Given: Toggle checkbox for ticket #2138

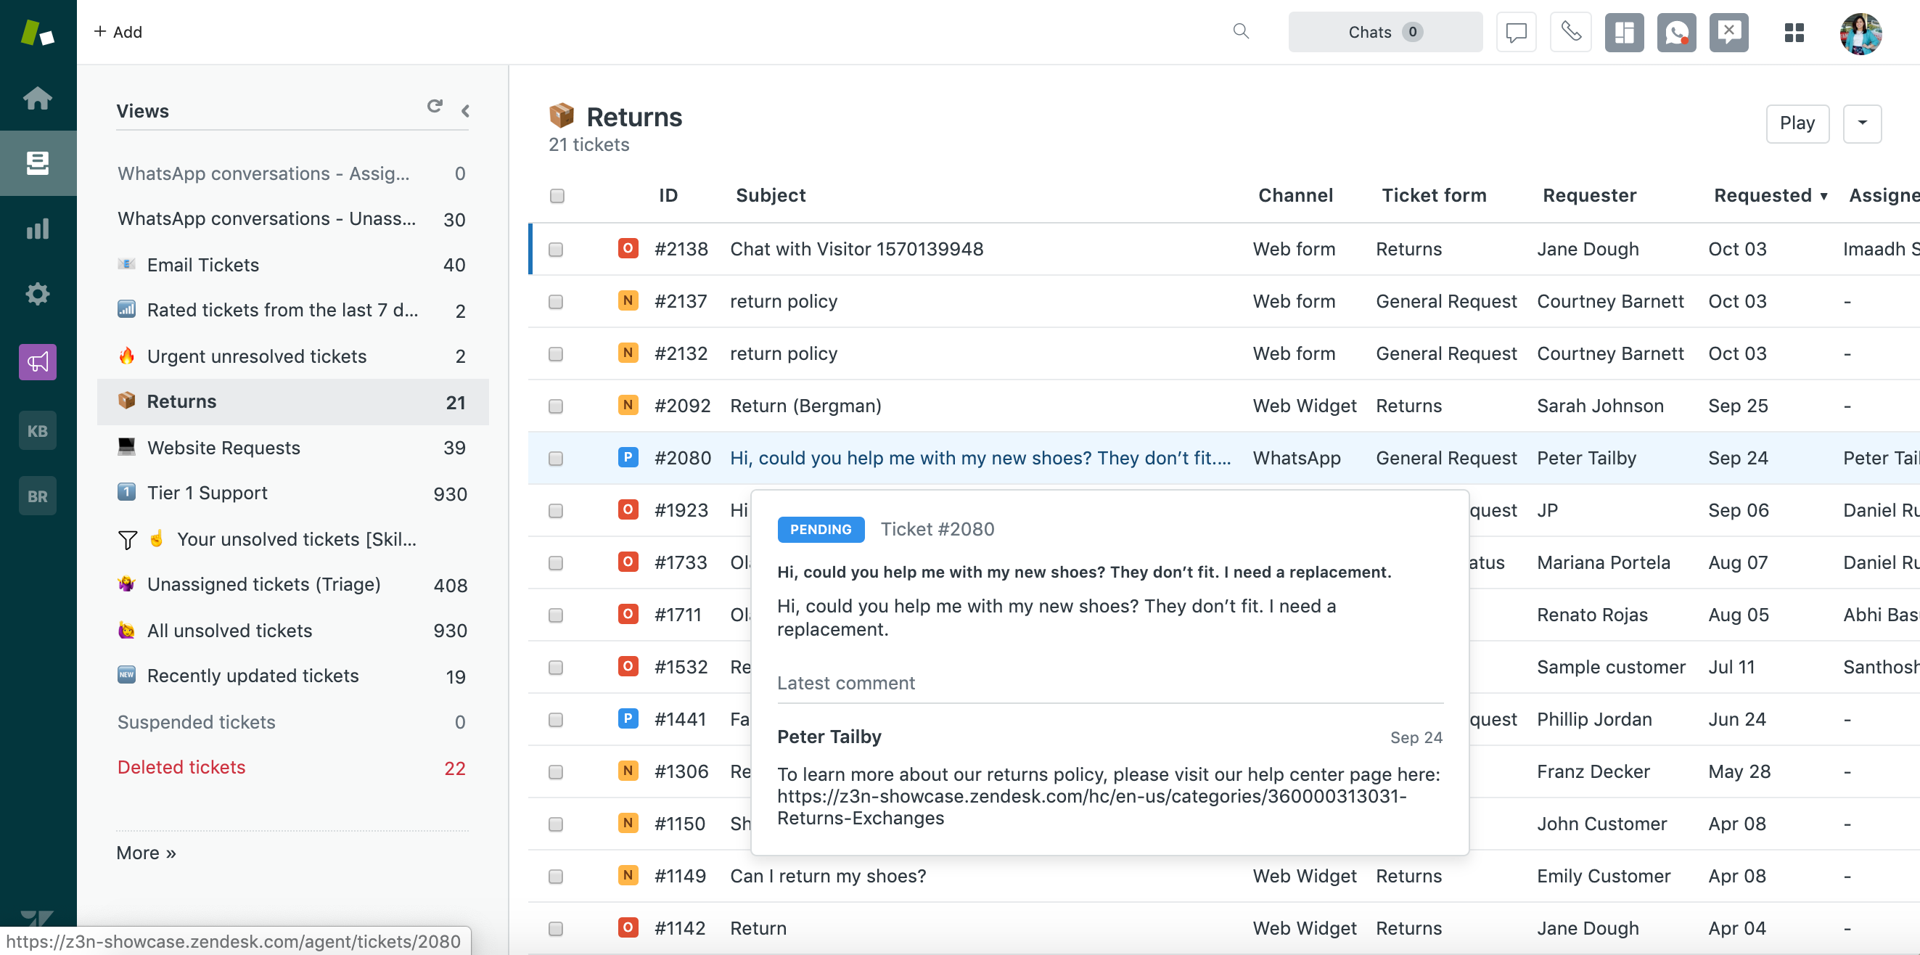Looking at the screenshot, I should pyautogui.click(x=556, y=250).
